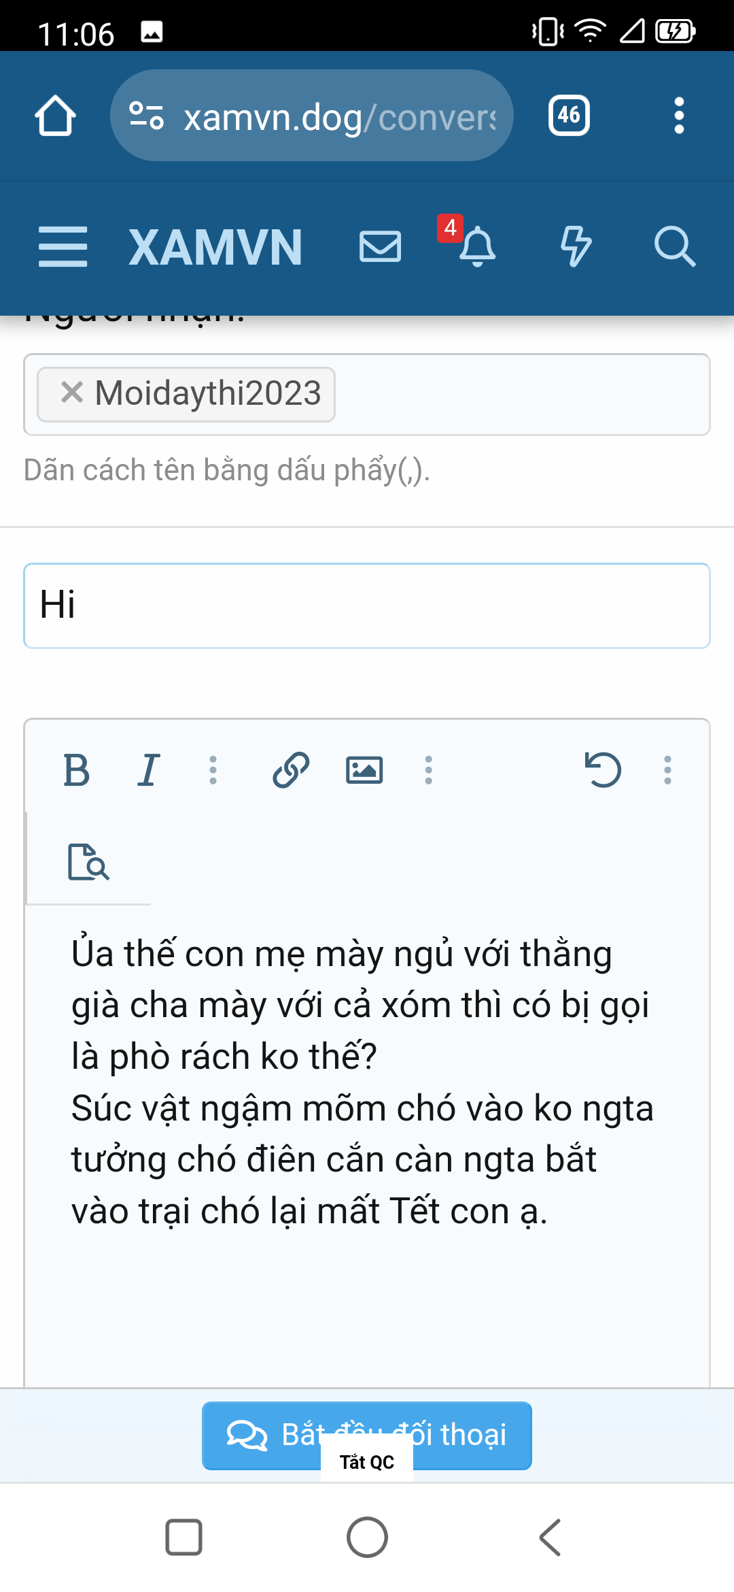Remove recipient Moidaythi2023
This screenshot has width=734, height=1592.
(71, 392)
